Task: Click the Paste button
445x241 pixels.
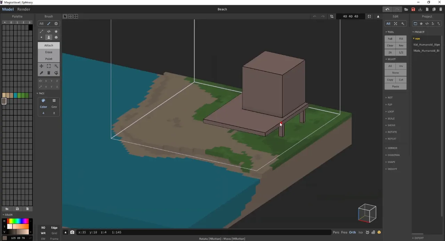Action: pos(396,87)
